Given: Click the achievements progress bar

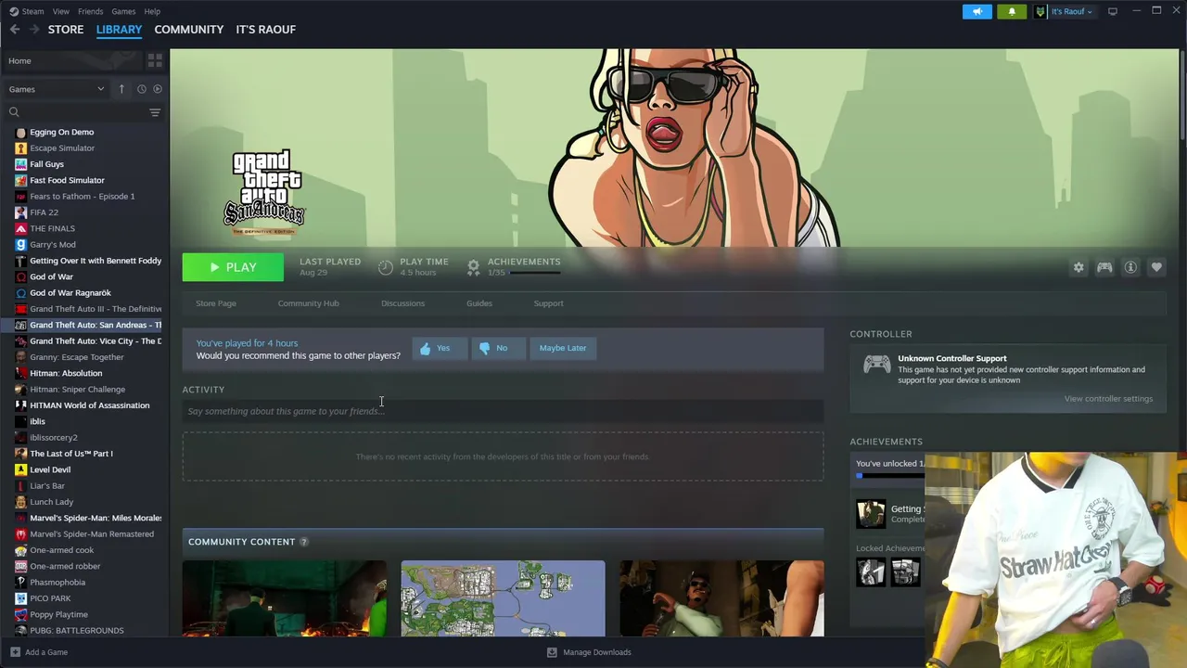Looking at the screenshot, I should point(535,273).
